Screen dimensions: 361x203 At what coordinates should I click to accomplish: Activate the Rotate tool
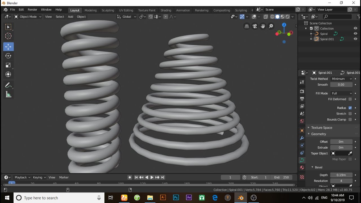[8, 56]
